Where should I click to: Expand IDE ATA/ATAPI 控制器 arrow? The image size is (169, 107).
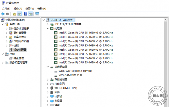pos(48,24)
